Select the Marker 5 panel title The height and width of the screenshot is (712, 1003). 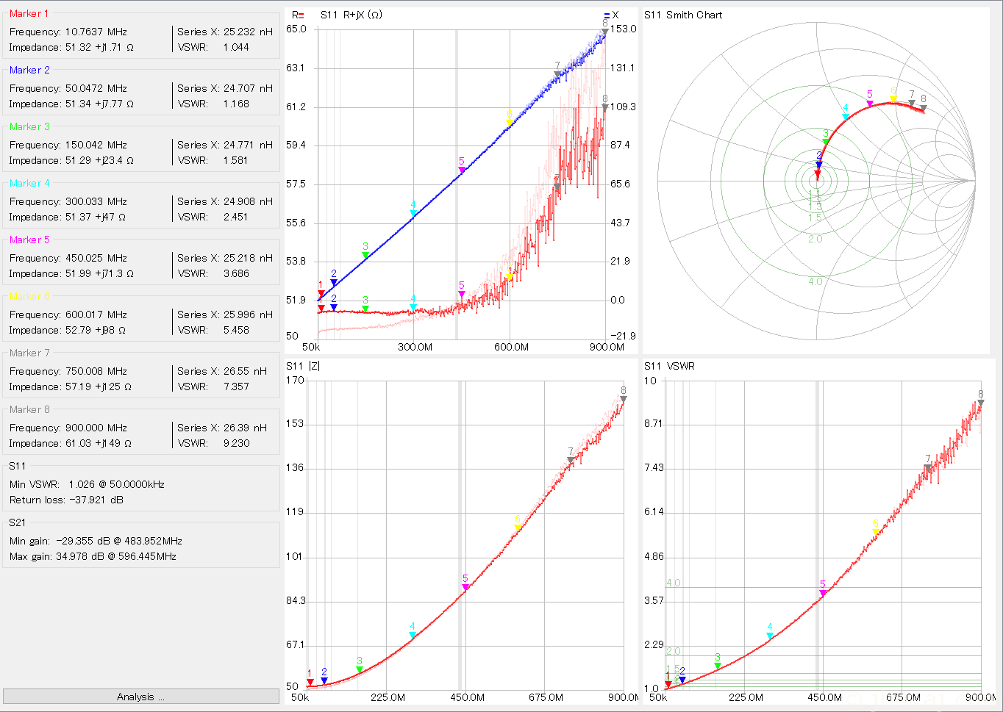coord(29,240)
